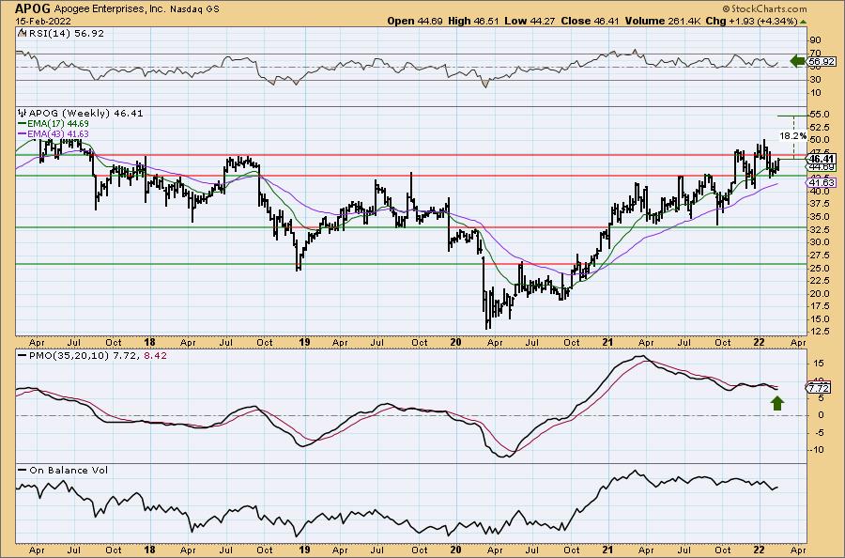Screen dimensions: 845x558
Task: Click the 41.63 EMA tag on right axis
Action: (822, 183)
